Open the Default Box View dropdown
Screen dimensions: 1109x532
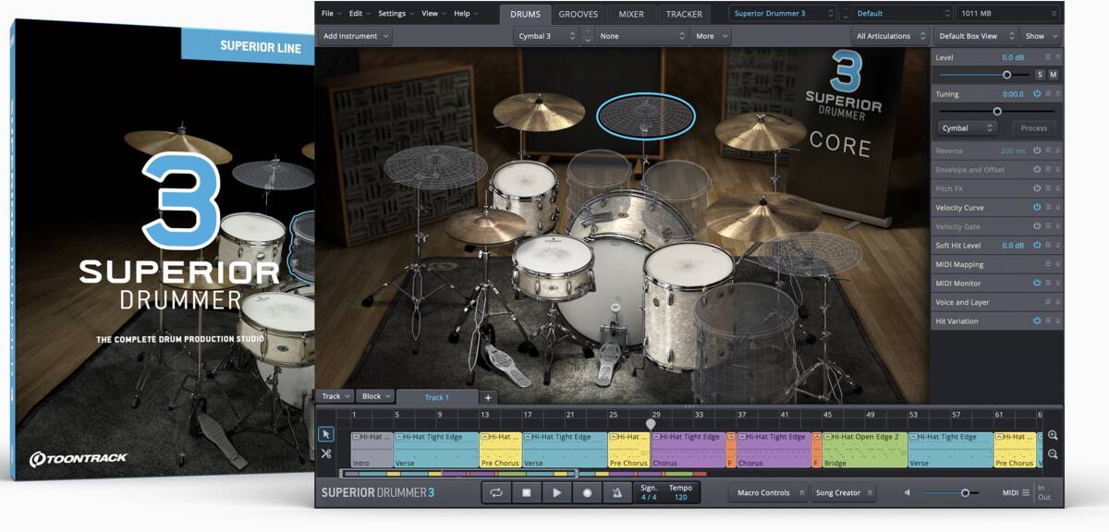click(x=973, y=36)
